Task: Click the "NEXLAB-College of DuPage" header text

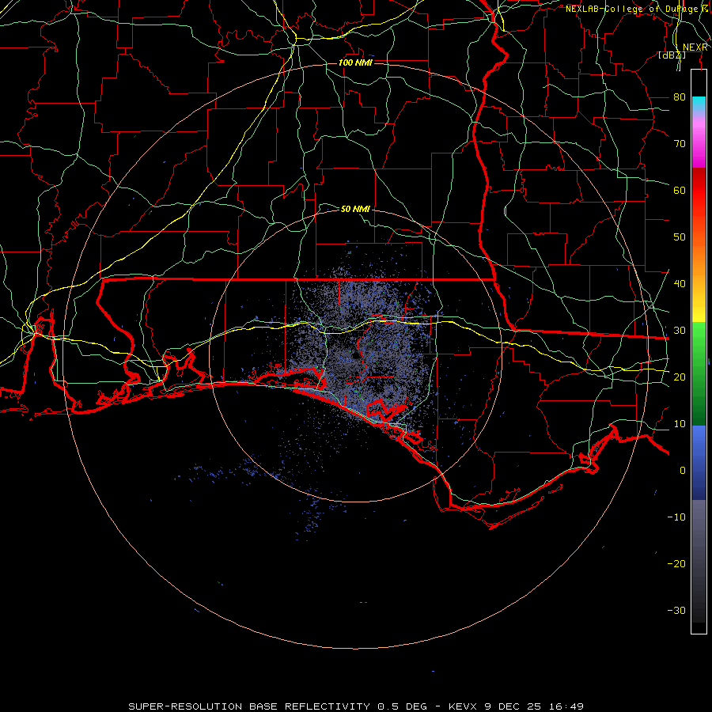Action: click(631, 9)
